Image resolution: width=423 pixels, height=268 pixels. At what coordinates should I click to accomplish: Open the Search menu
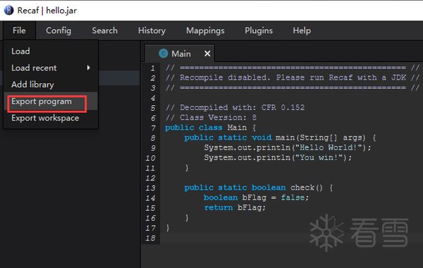click(x=104, y=30)
